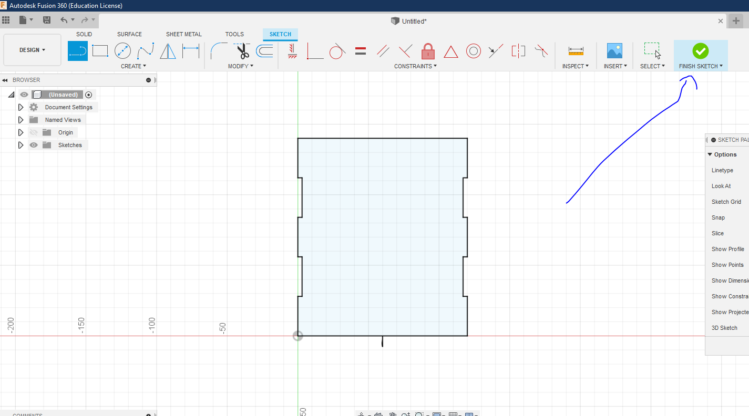Click the Measure ruler icon

576,51
